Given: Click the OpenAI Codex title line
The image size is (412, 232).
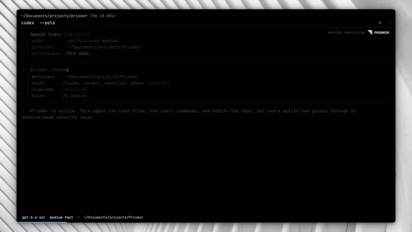Looking at the screenshot, I should pos(60,35).
